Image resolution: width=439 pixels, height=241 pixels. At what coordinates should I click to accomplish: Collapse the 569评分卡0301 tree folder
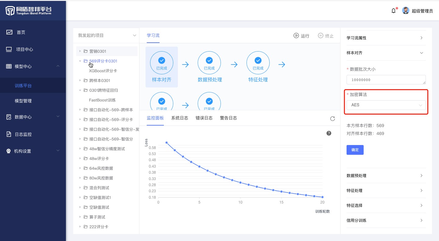(x=80, y=61)
